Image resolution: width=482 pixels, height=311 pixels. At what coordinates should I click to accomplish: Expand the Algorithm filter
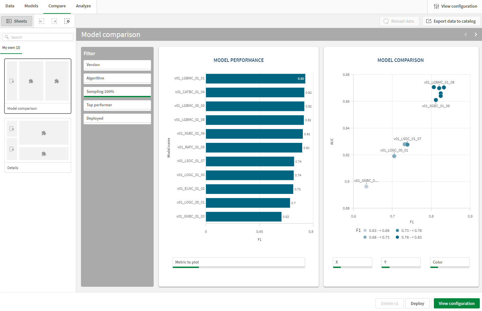point(117,78)
